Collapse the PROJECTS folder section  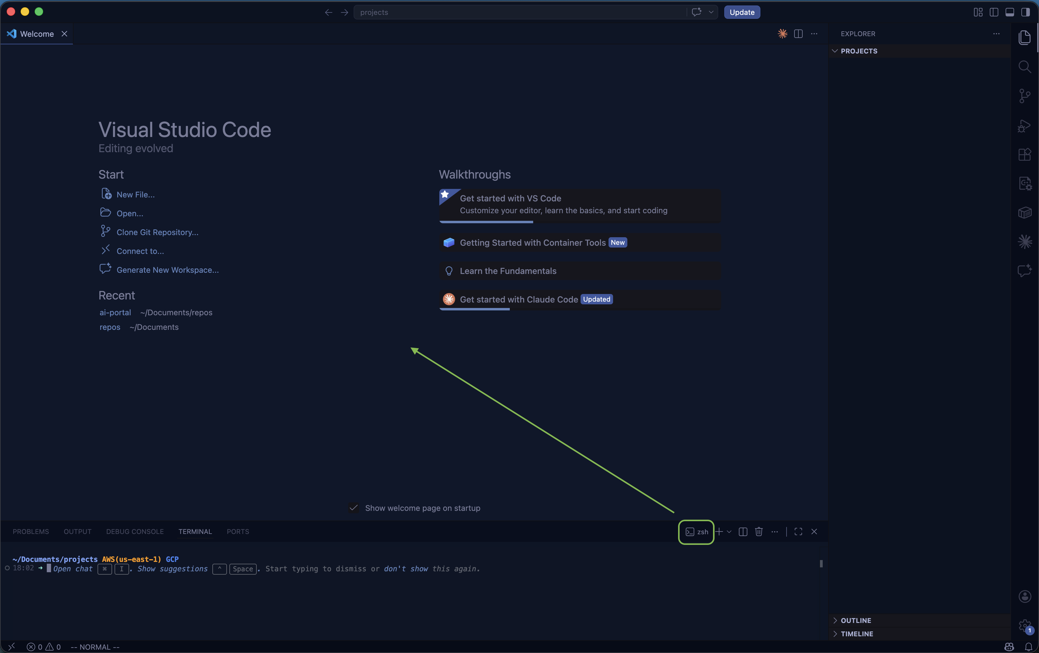tap(920, 51)
